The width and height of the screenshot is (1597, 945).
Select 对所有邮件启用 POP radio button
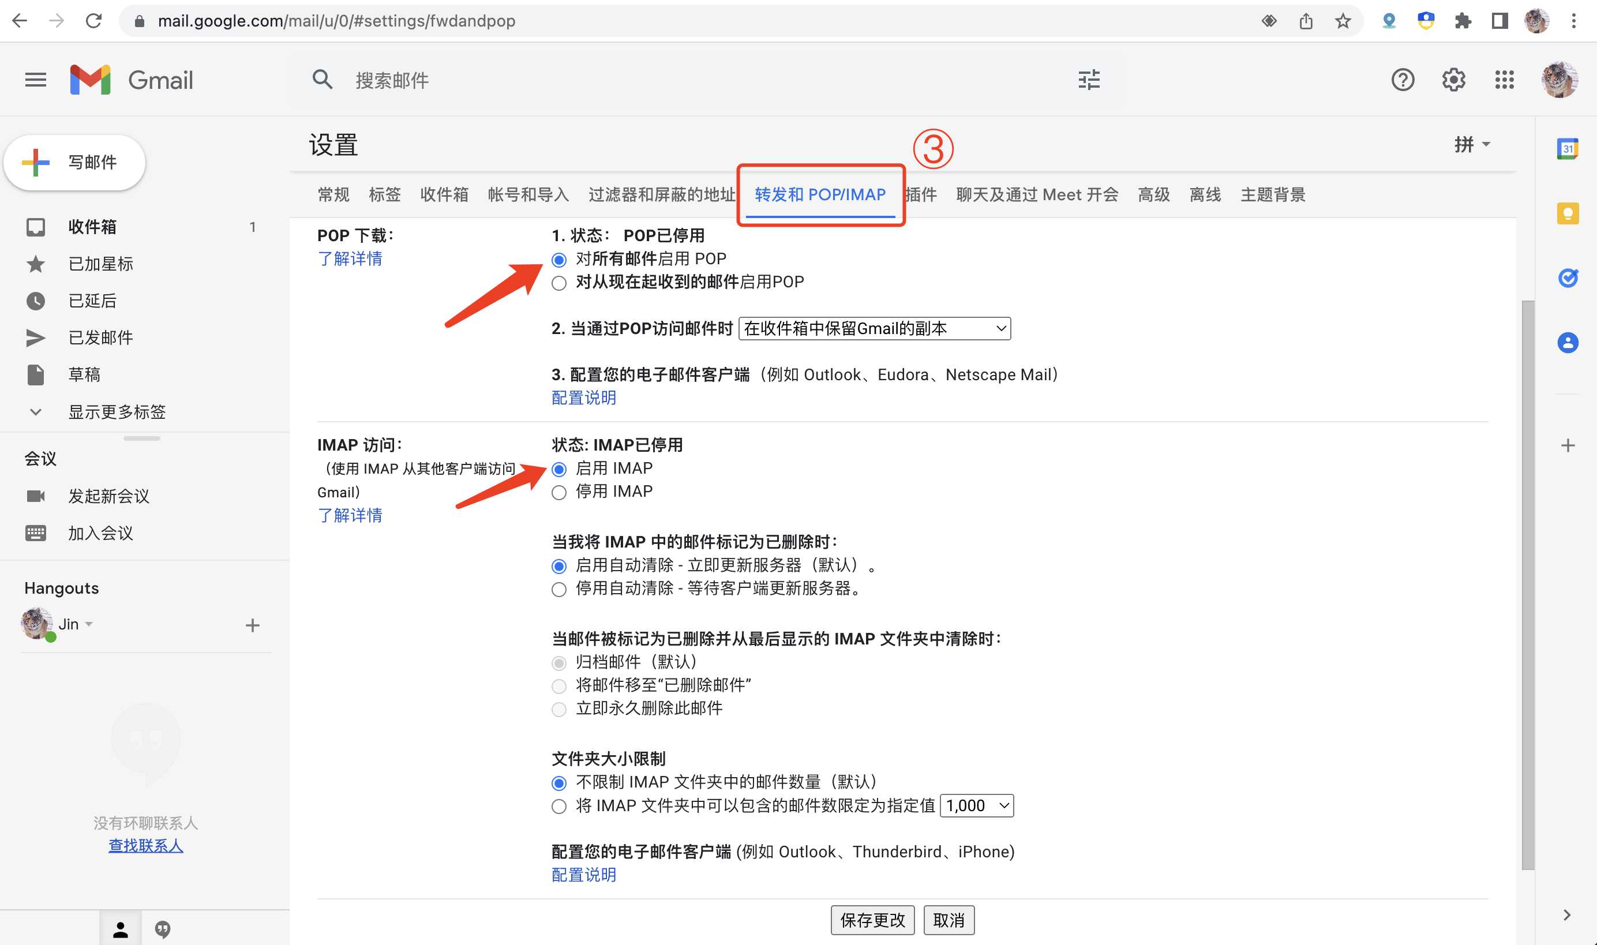tap(558, 259)
